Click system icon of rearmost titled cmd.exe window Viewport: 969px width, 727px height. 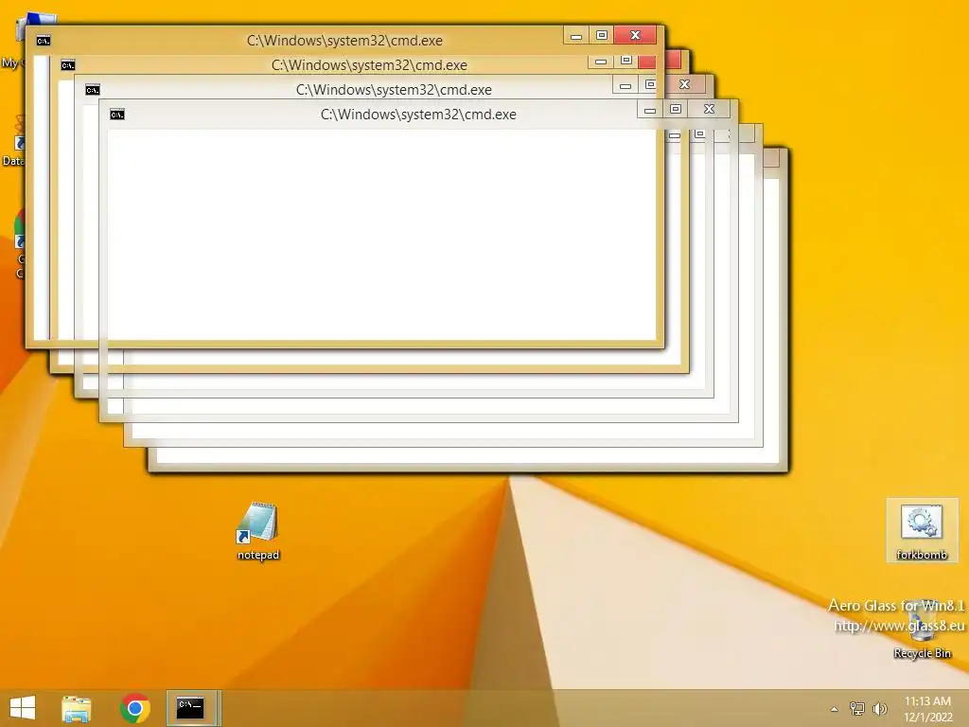tap(44, 41)
